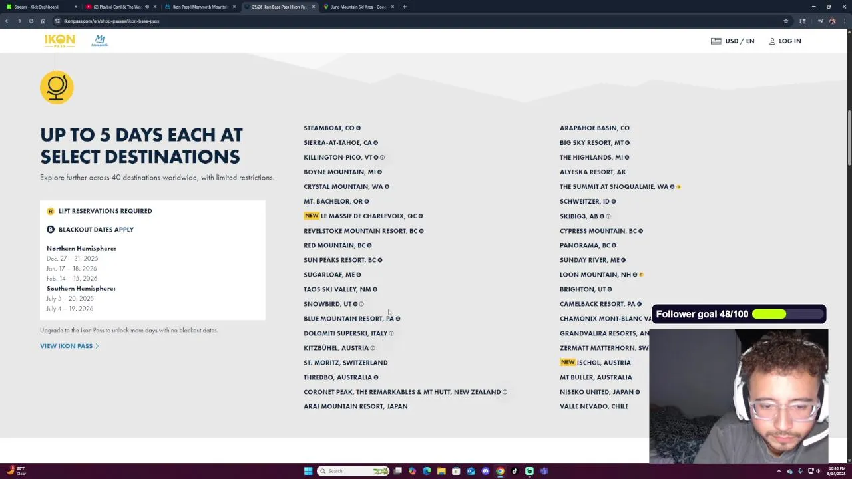Viewport: 852px width, 479px height.
Task: Open info icon beside Dolomiti Superski, Italy
Action: coord(391,333)
